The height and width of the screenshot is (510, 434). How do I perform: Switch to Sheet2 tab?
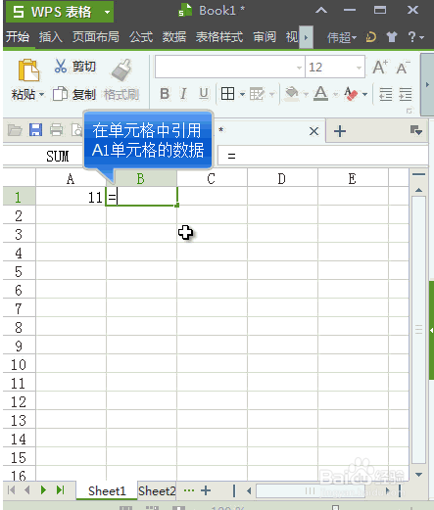click(157, 490)
